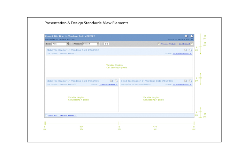
Task: Go to Previous Product link
Action: pos(168,44)
